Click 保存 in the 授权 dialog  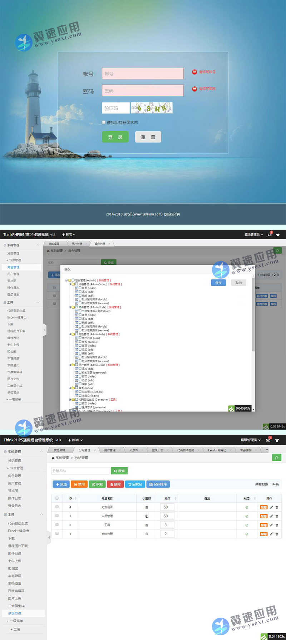[218, 283]
